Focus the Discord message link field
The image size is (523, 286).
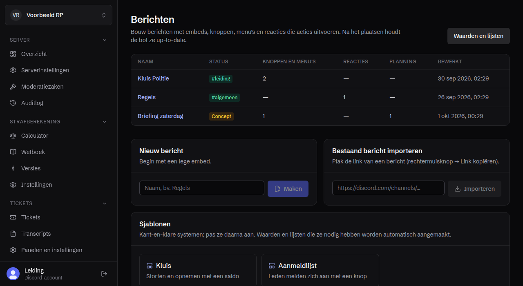[x=388, y=188]
